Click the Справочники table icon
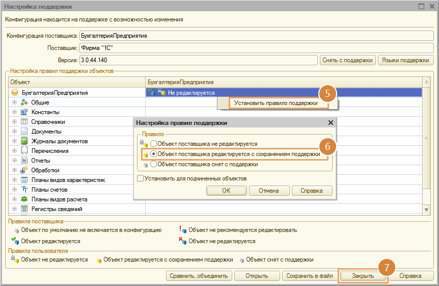Image resolution: width=439 pixels, height=286 pixels. tap(24, 122)
